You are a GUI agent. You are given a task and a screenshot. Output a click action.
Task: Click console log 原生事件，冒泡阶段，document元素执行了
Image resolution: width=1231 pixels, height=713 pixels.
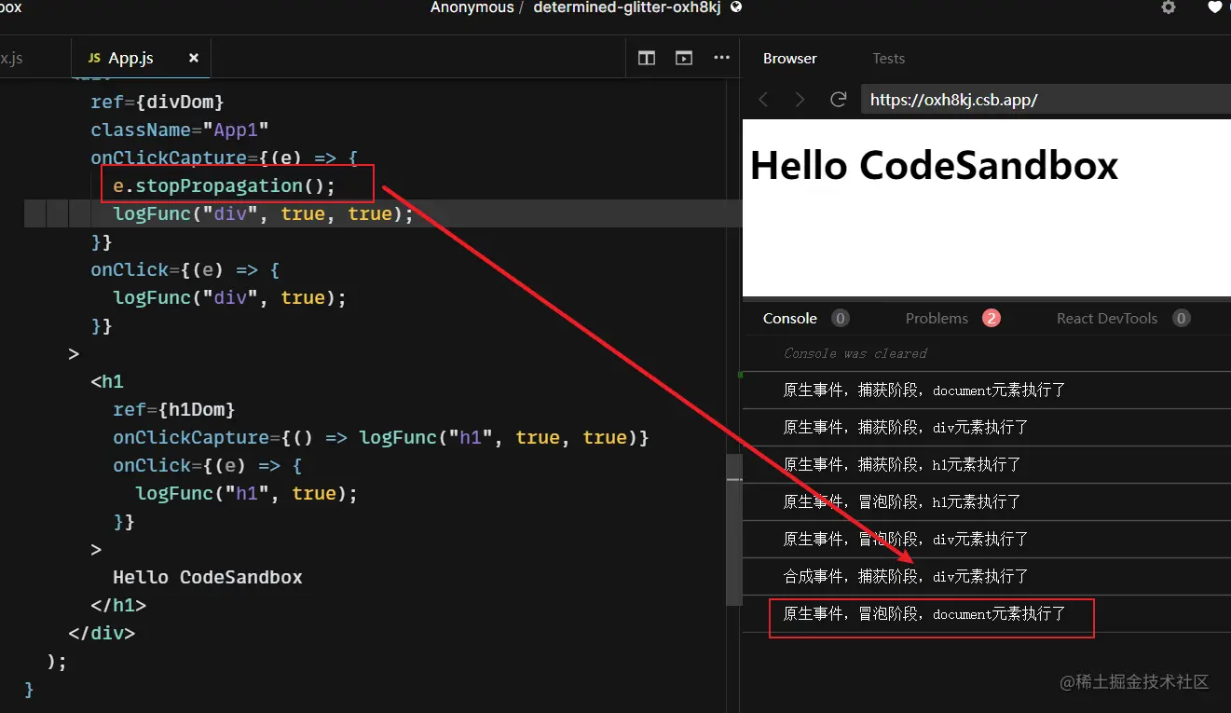924,614
